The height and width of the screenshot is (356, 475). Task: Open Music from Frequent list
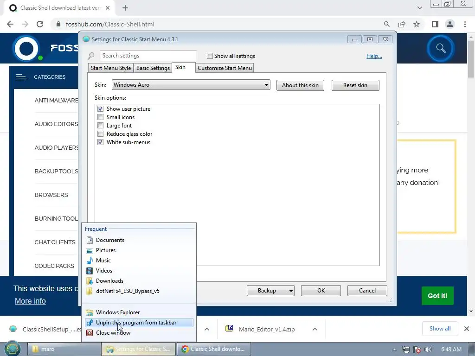pos(139,261)
